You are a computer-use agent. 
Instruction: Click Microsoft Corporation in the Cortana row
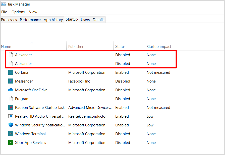click(87, 72)
